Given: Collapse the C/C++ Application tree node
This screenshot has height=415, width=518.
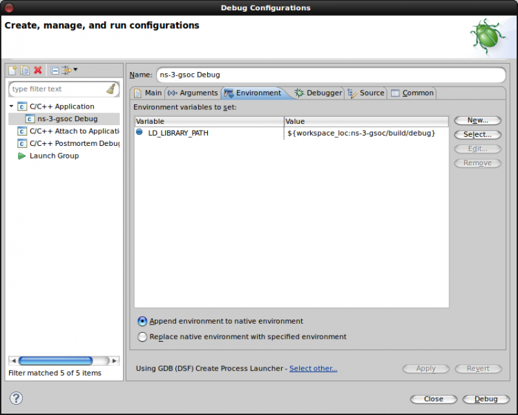Looking at the screenshot, I should click(x=11, y=107).
